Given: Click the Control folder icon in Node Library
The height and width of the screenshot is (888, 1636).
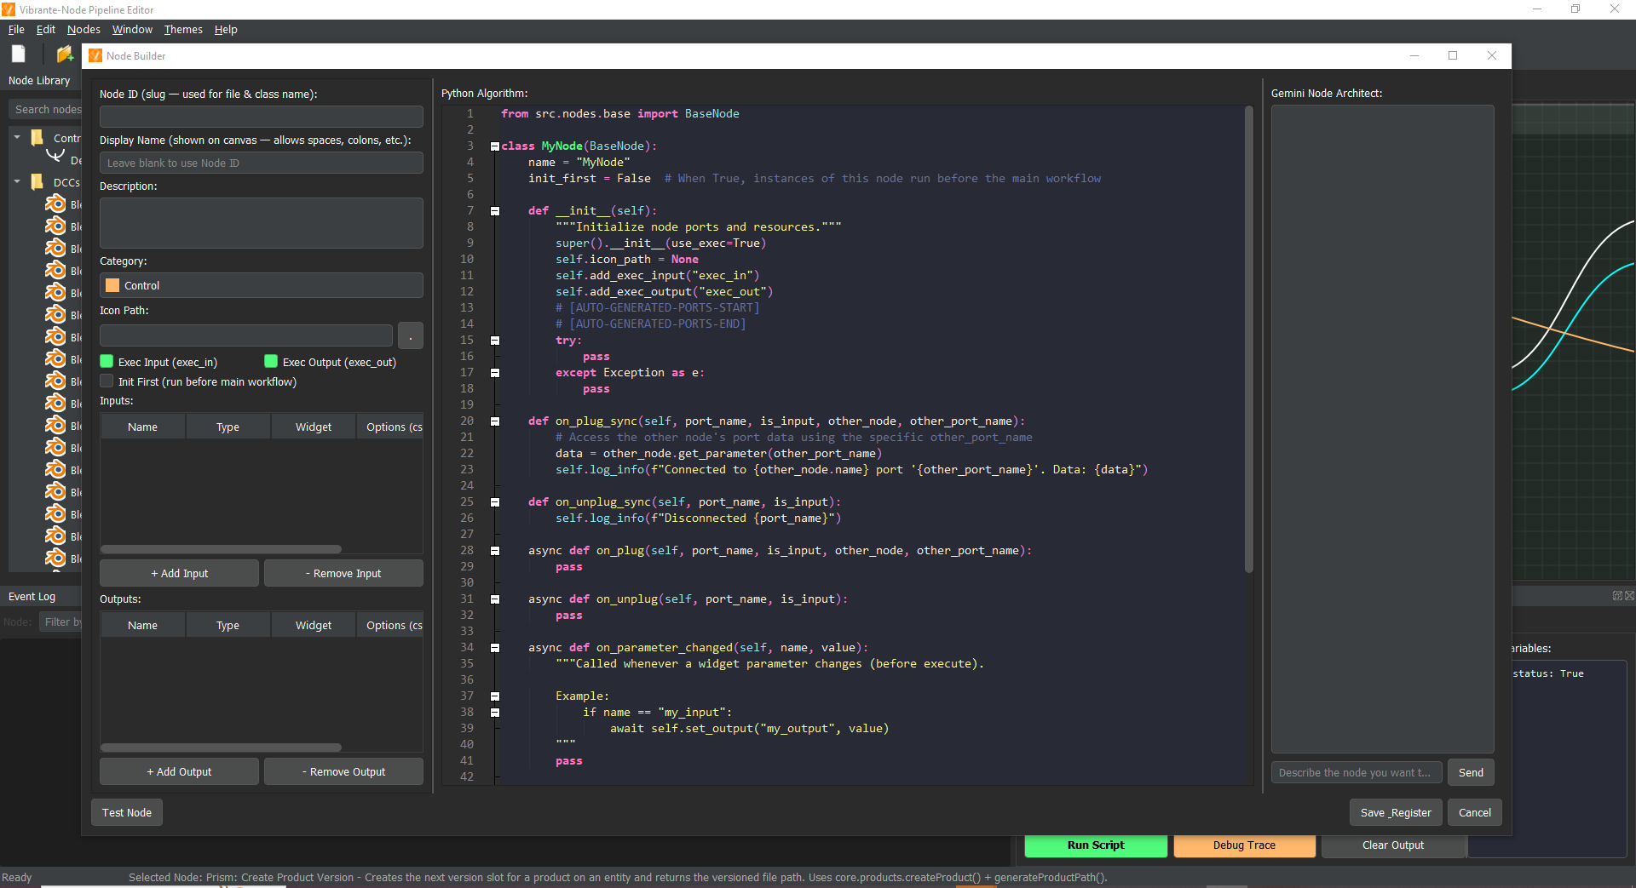Looking at the screenshot, I should pyautogui.click(x=37, y=137).
